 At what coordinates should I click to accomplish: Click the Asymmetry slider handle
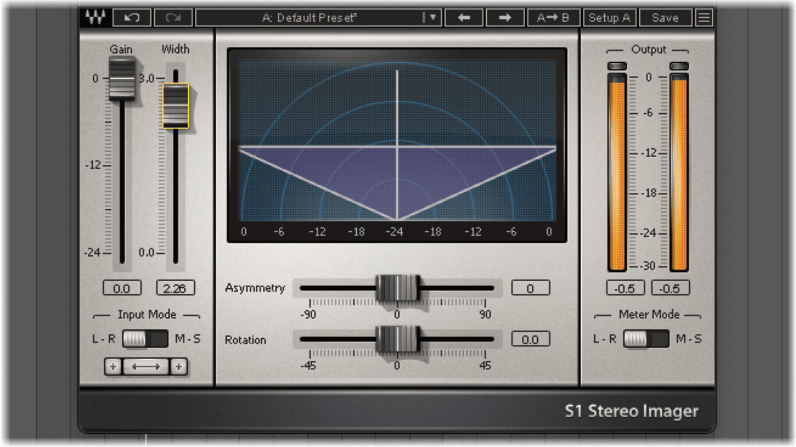(x=397, y=288)
